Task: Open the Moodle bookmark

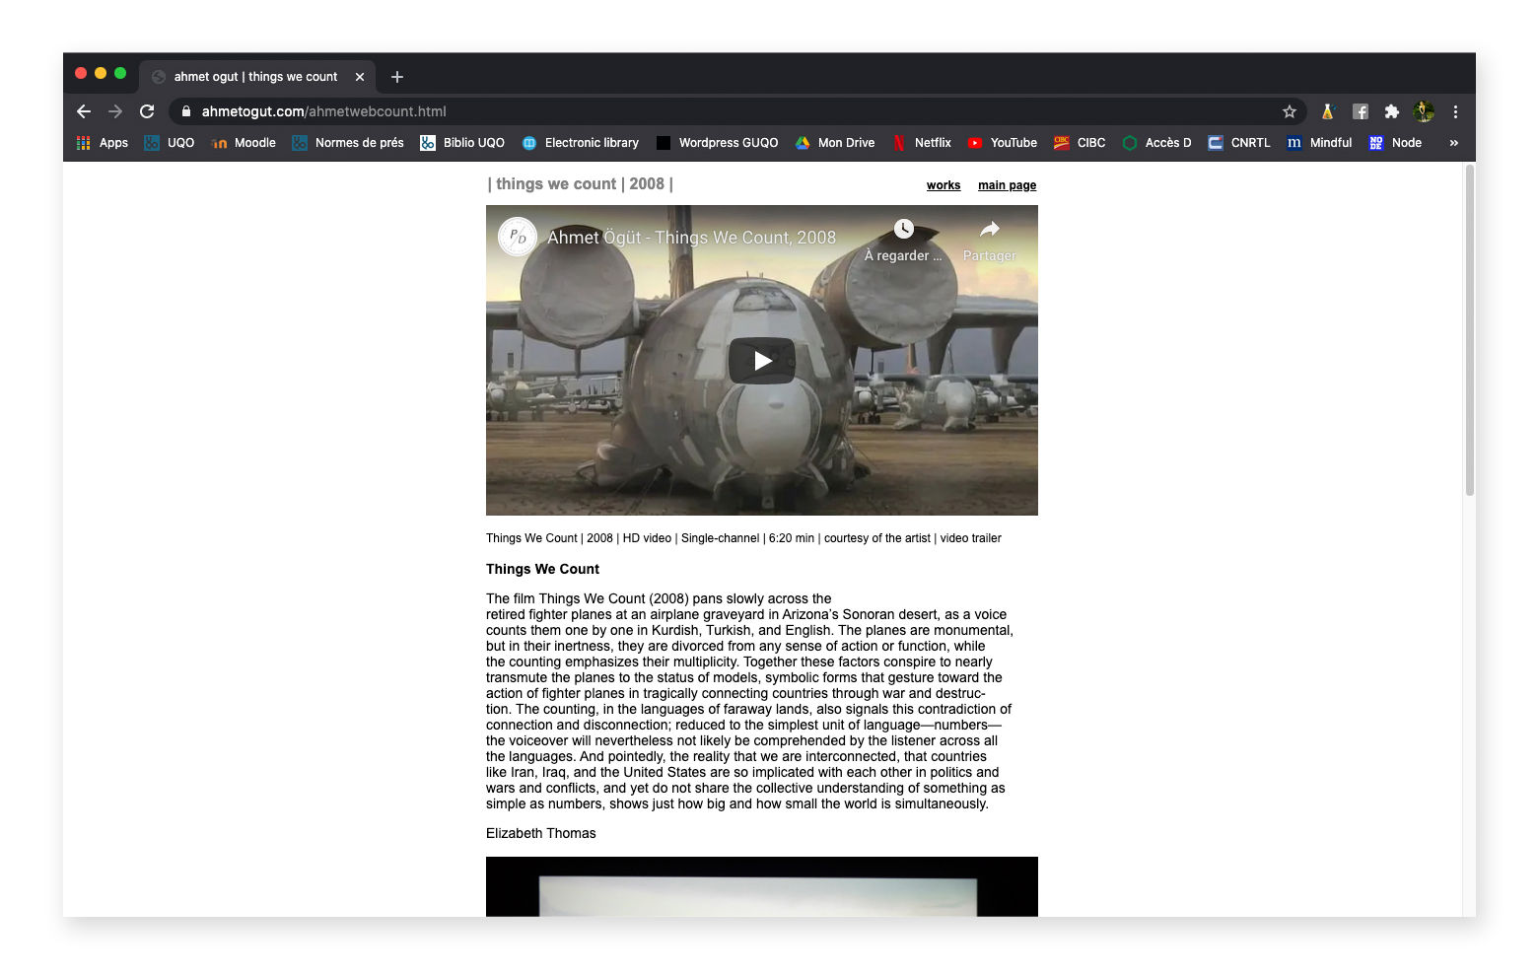Action: (244, 143)
